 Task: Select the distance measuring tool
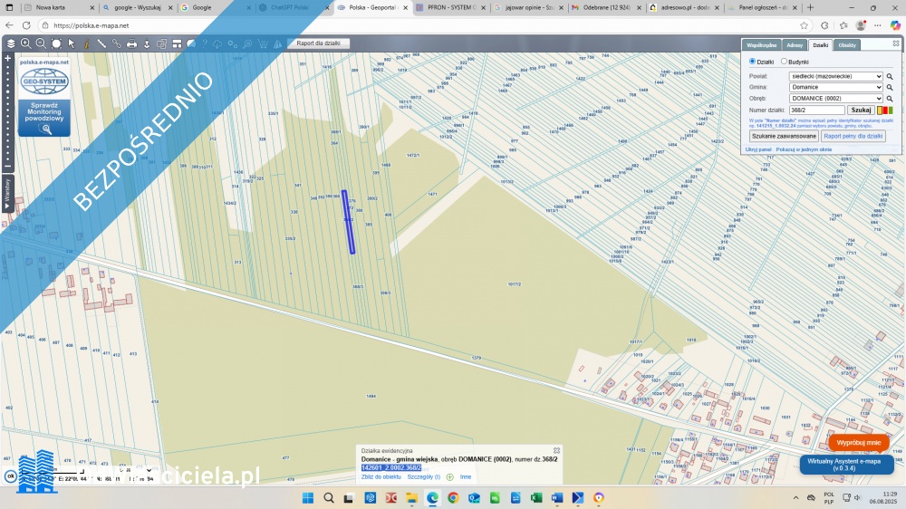[x=101, y=43]
